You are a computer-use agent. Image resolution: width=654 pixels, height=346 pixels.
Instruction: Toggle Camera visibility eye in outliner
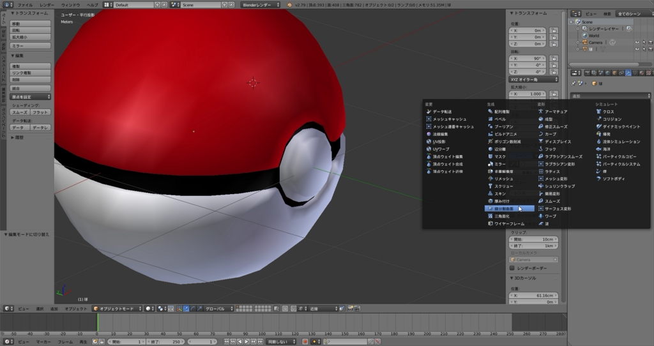coord(636,43)
